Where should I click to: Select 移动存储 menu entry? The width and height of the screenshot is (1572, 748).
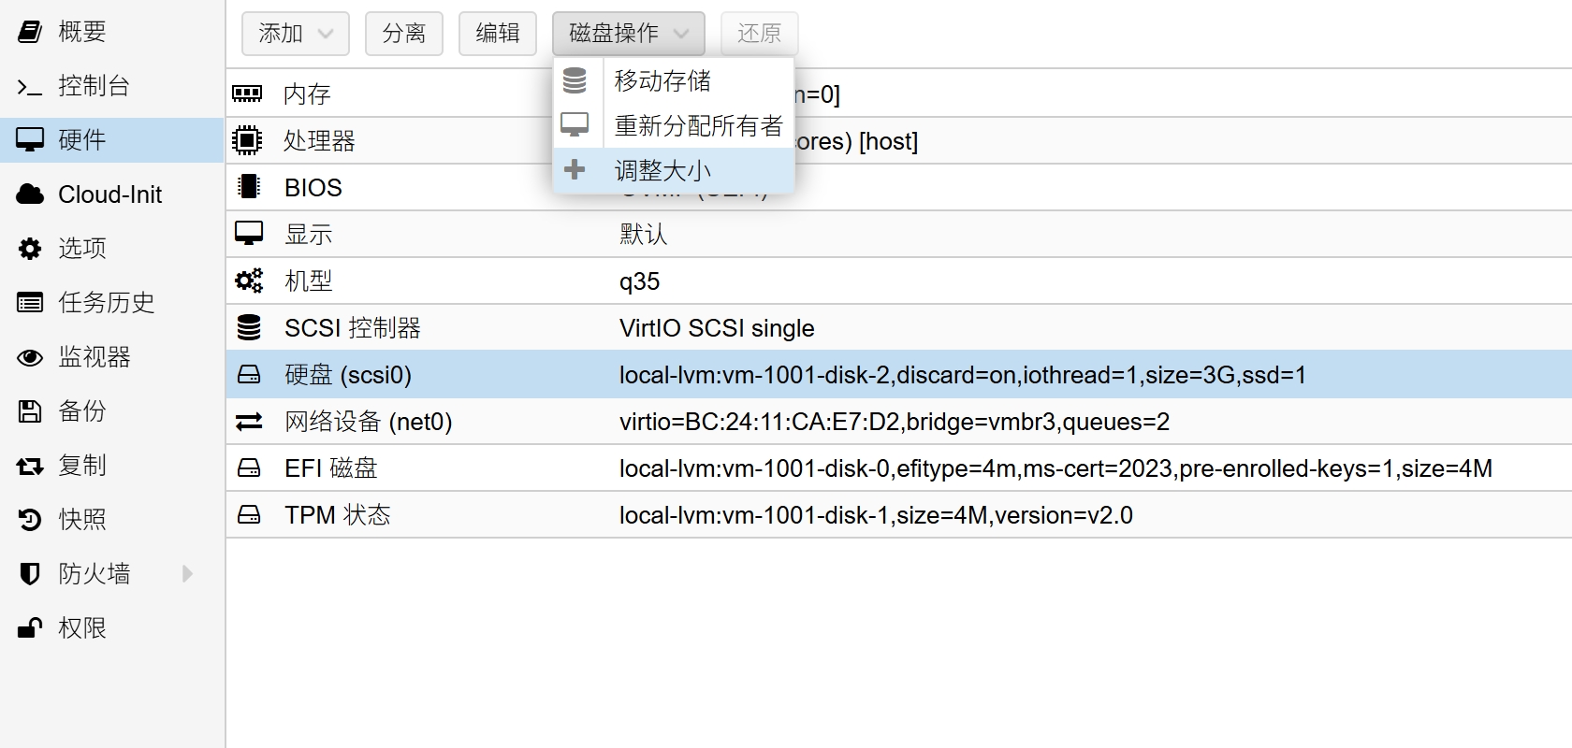point(662,81)
